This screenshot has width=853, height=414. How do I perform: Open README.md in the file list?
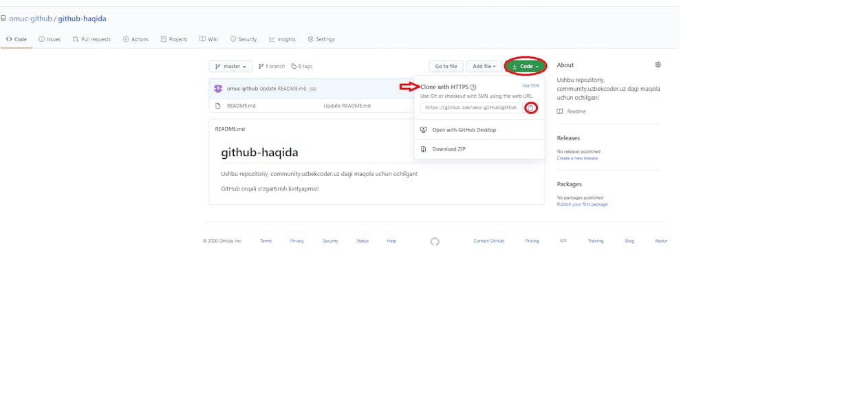(x=241, y=106)
